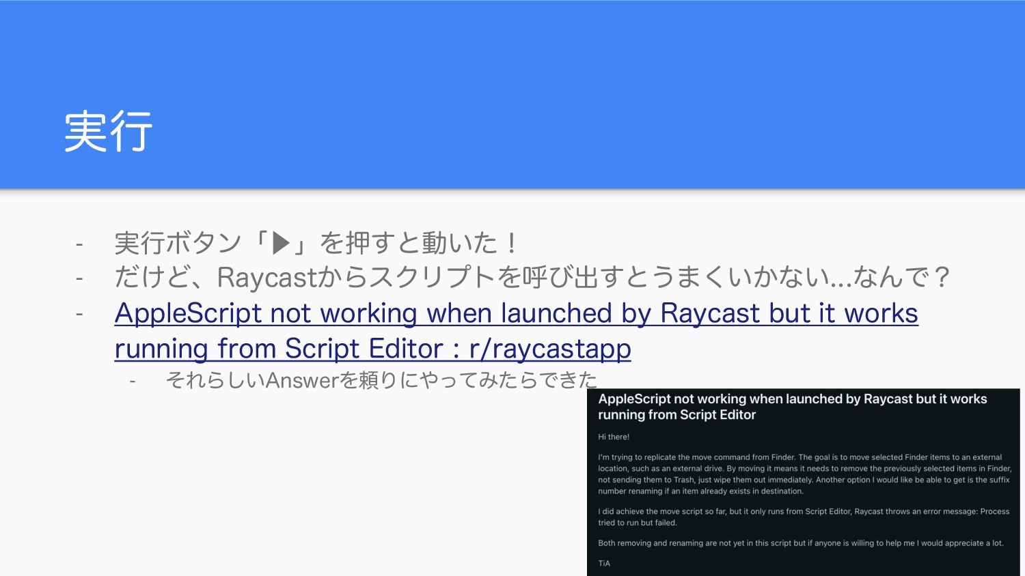Click the screenshot heading AppleScript not working
This screenshot has height=576, width=1025.
tap(793, 407)
